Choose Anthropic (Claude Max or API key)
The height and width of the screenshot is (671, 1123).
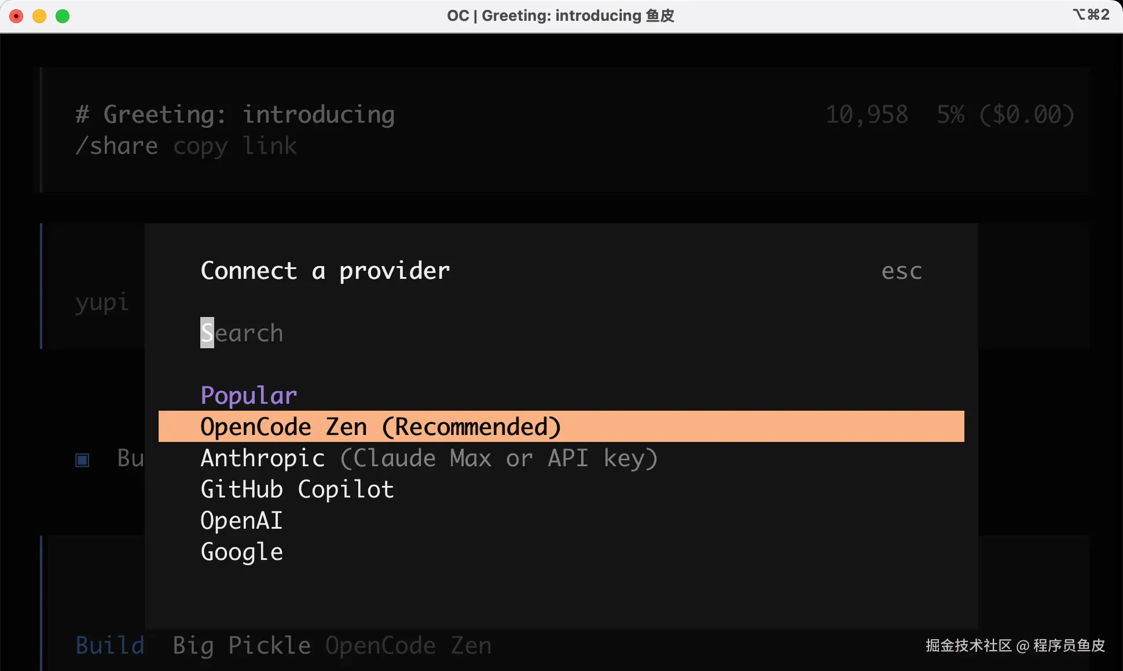pyautogui.click(x=428, y=458)
